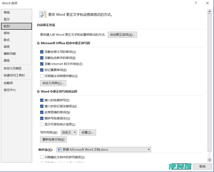Expand the 例外项 document dropdown

click(x=104, y=150)
